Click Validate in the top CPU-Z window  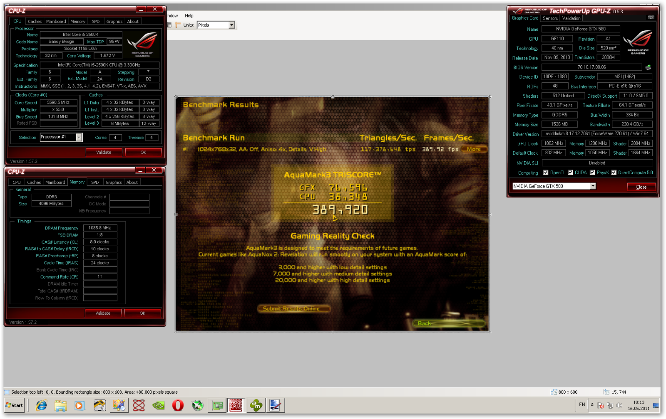click(104, 152)
